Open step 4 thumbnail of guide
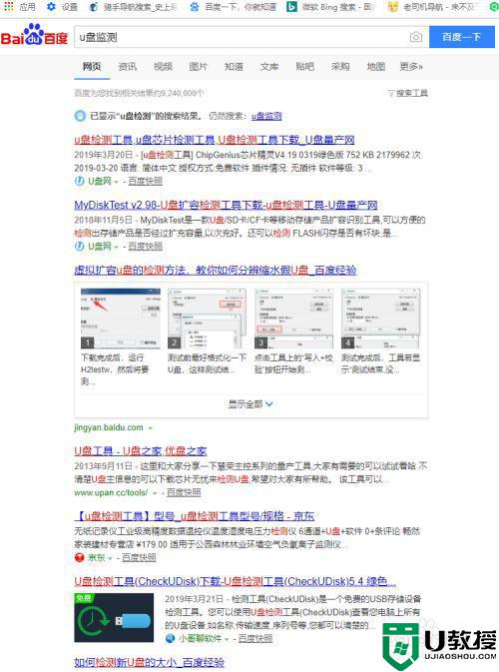Image resolution: width=499 pixels, height=672 pixels. point(381,319)
